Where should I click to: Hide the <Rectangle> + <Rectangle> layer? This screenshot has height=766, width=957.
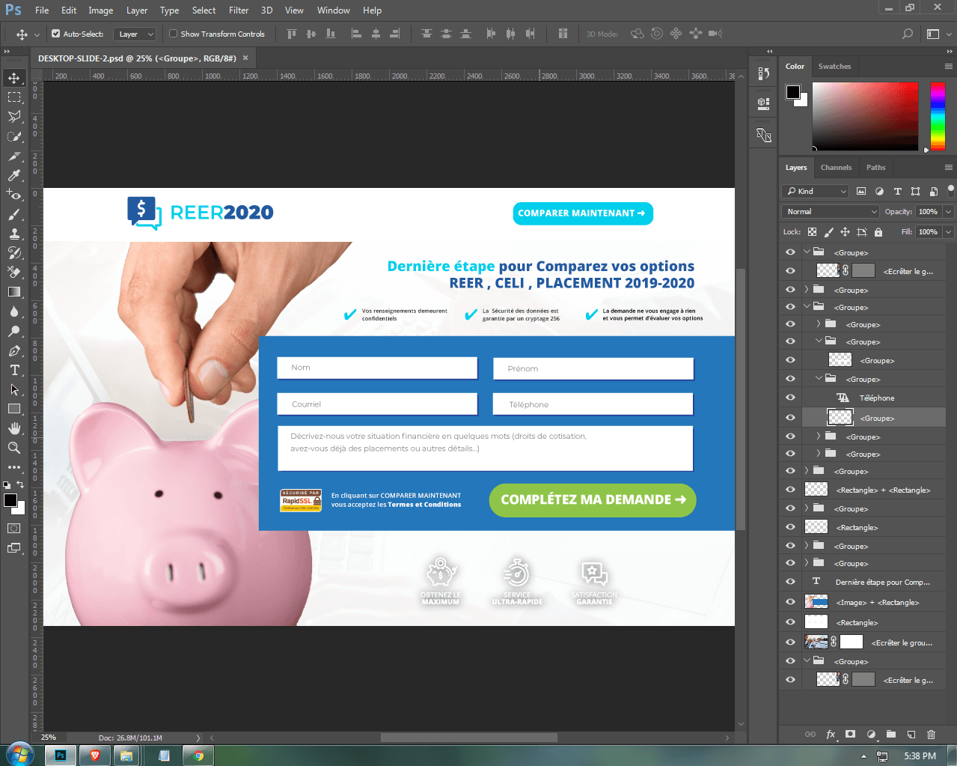coord(790,490)
